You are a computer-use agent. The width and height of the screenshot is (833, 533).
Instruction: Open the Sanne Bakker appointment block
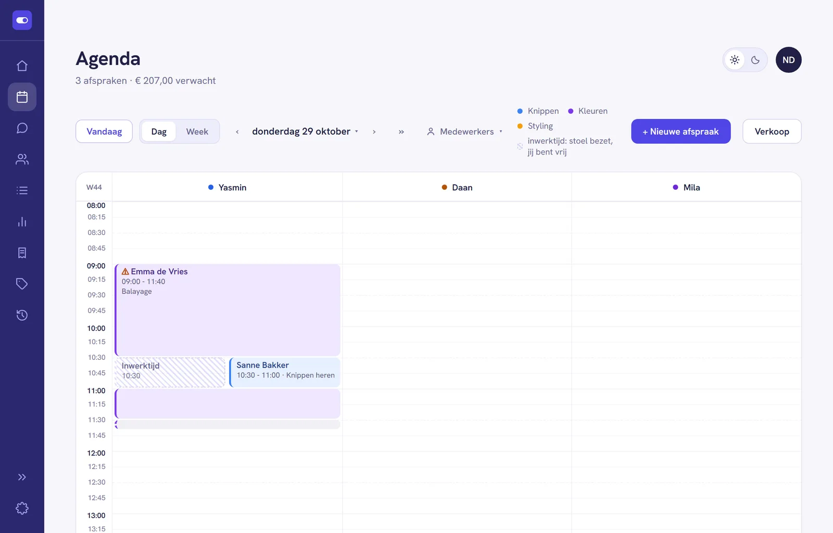pyautogui.click(x=285, y=372)
